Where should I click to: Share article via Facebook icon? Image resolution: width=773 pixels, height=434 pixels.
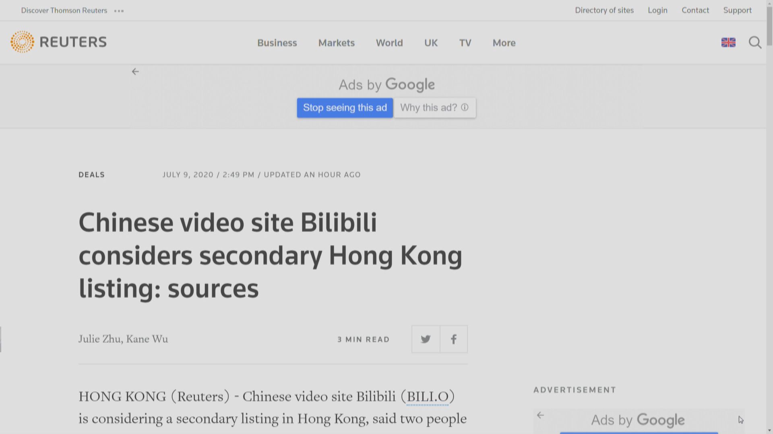tap(454, 339)
